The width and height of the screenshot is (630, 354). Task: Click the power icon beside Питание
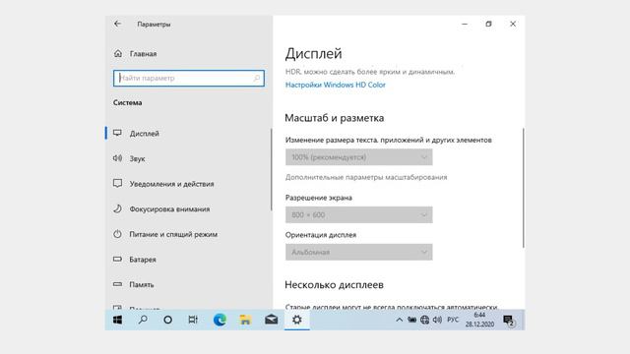point(117,234)
